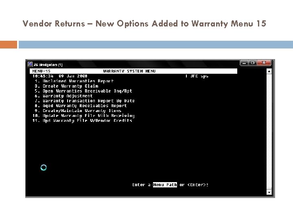Click the 09 Jan 2008 date text
293x220 pixels.
click(73, 76)
